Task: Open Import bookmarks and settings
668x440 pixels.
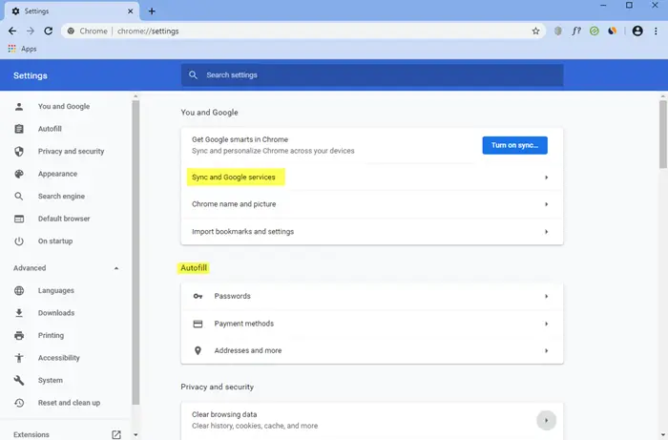Action: pos(372,232)
